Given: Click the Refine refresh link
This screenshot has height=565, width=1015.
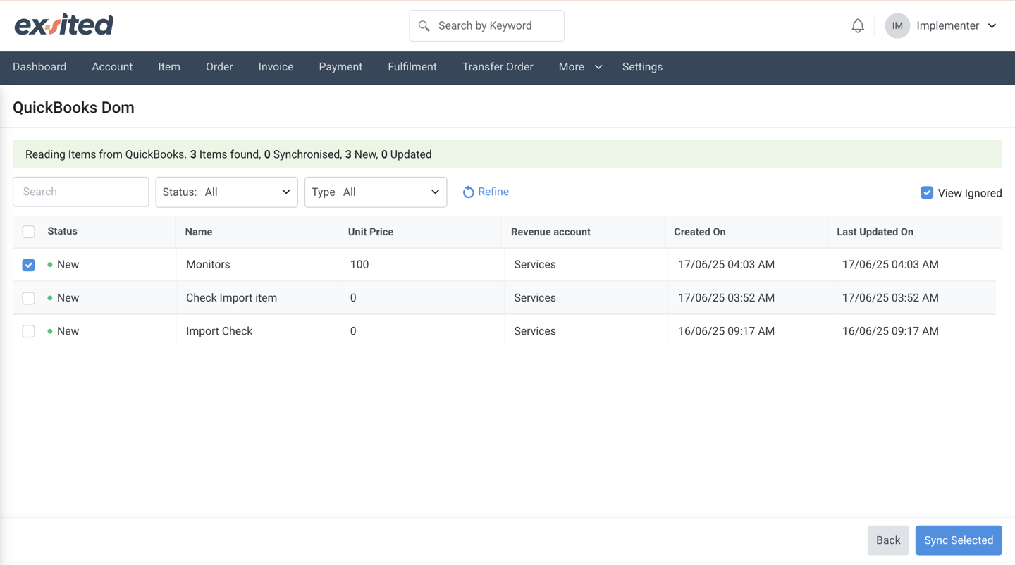Looking at the screenshot, I should coord(486,192).
